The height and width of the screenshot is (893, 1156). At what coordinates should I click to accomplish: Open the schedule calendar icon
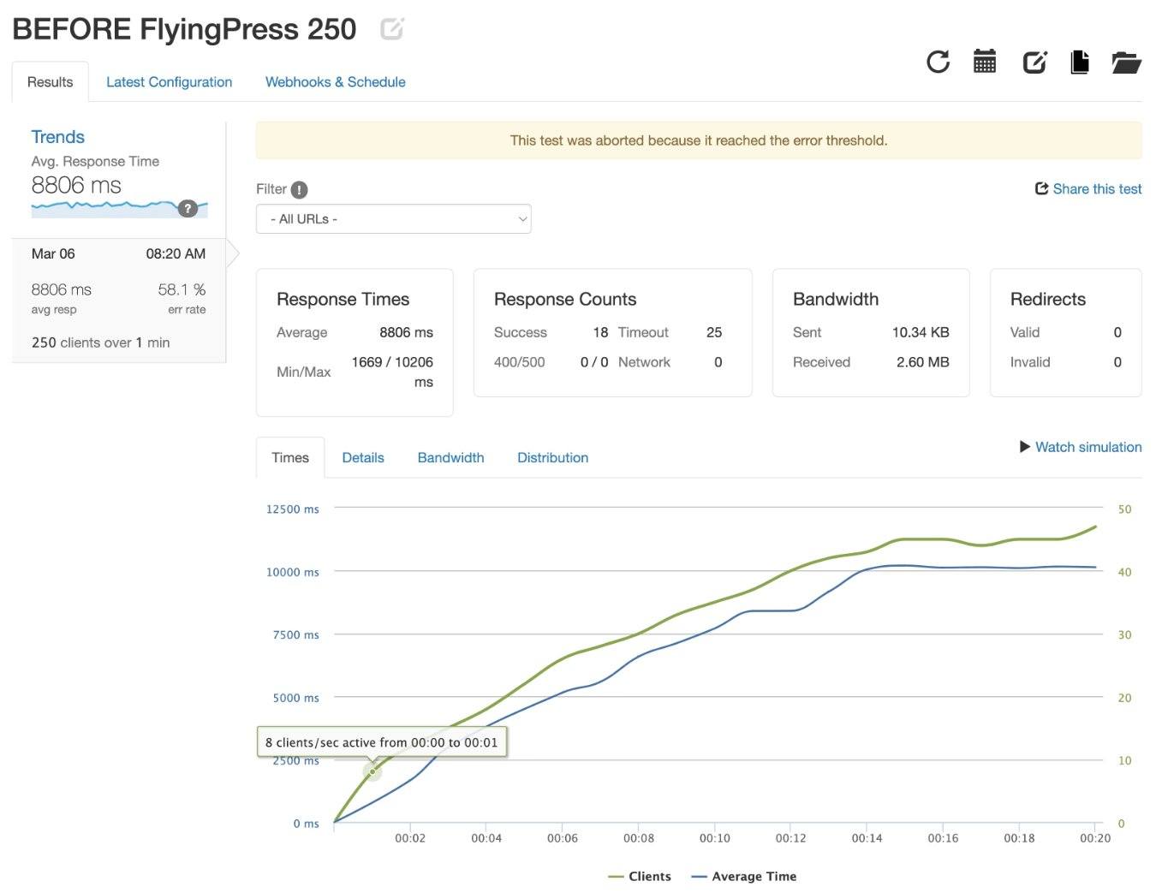tap(985, 62)
